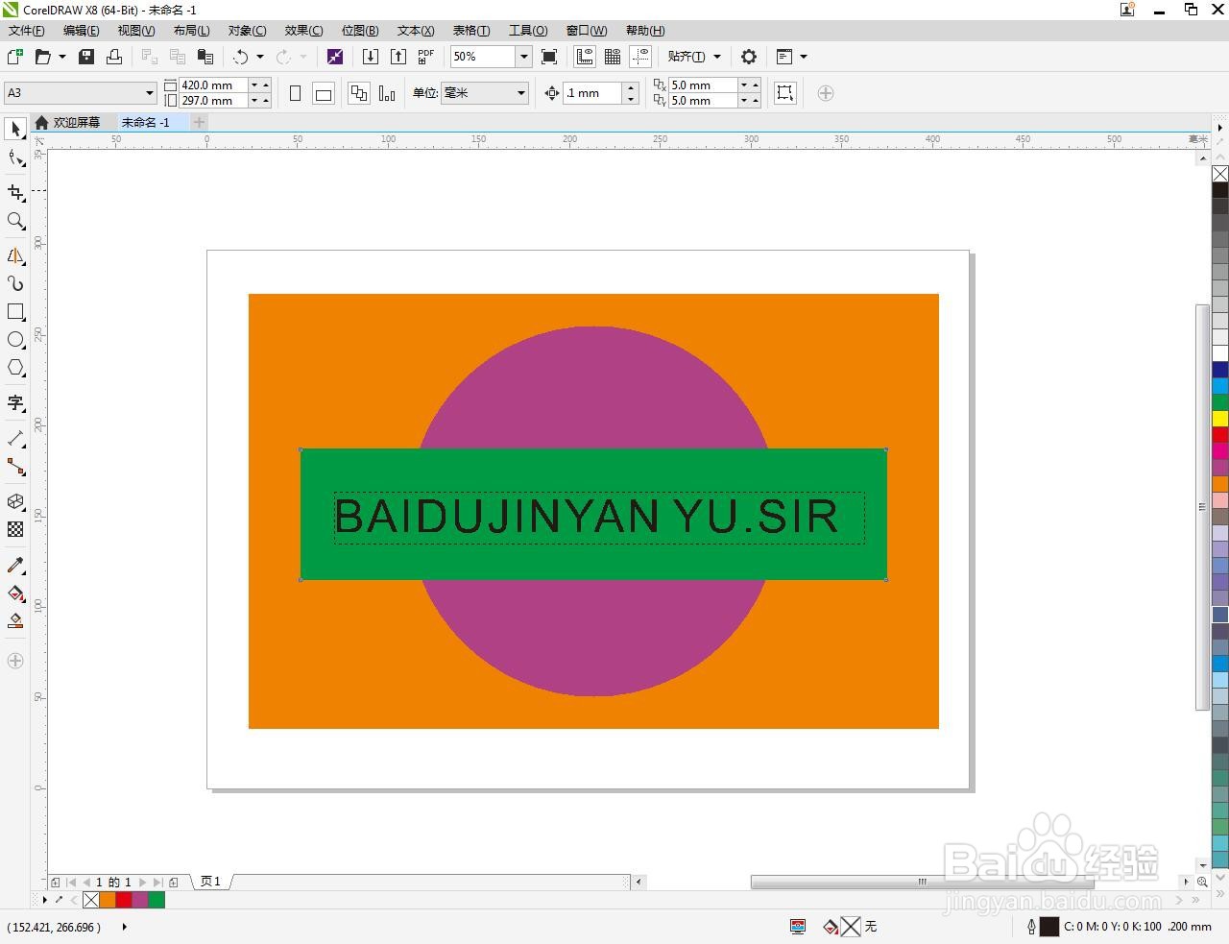The width and height of the screenshot is (1229, 944).
Task: Open the 效果(C) menu
Action: click(x=303, y=31)
